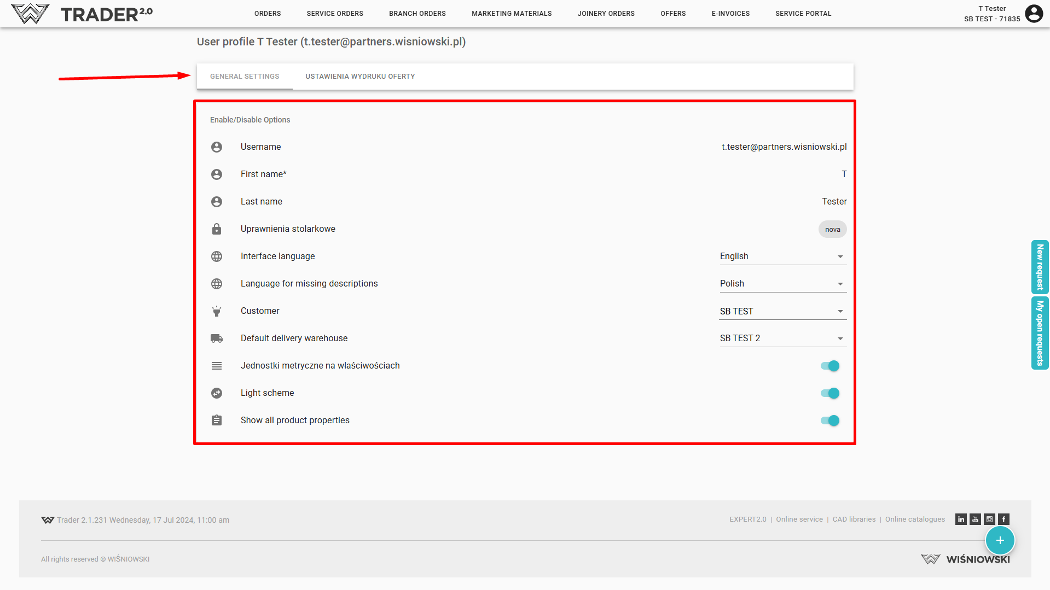The height and width of the screenshot is (590, 1050).
Task: Open the Service Orders menu
Action: coord(335,14)
